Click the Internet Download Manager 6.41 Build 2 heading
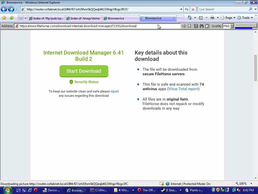This screenshot has height=194, width=258. click(x=83, y=56)
